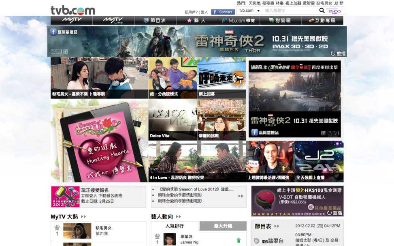Switch to the 最大升幅 tab
The width and height of the screenshot is (394, 246).
click(223, 226)
